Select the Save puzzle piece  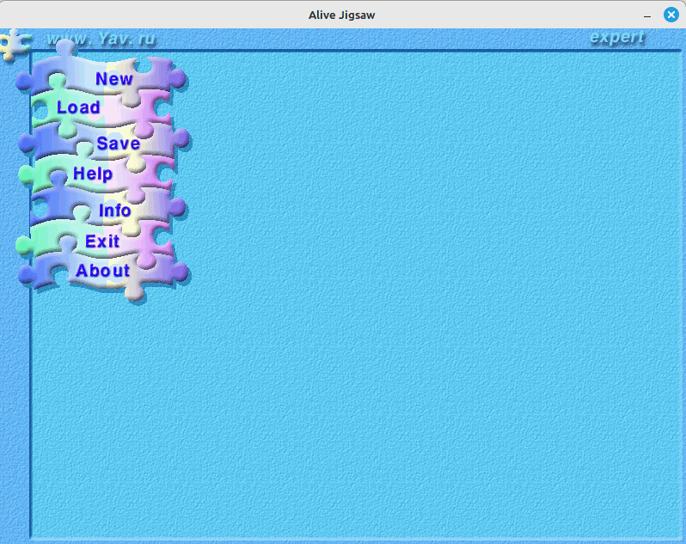click(104, 143)
